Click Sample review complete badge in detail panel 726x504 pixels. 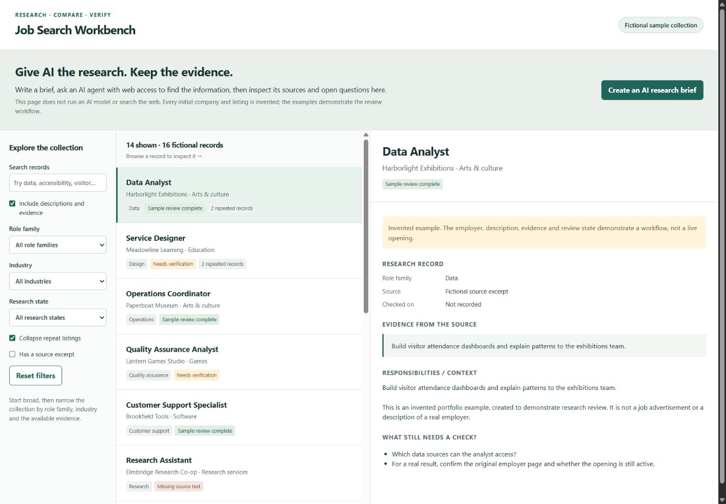coord(413,184)
